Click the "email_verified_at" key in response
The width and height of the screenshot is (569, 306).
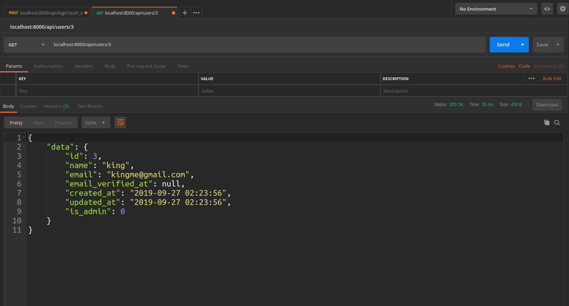tap(109, 184)
